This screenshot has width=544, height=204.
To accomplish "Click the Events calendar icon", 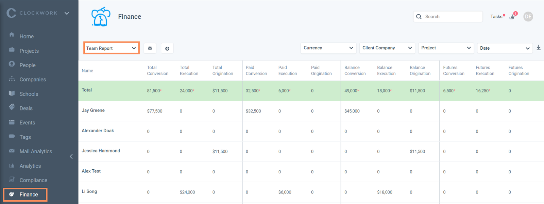I will coord(12,122).
